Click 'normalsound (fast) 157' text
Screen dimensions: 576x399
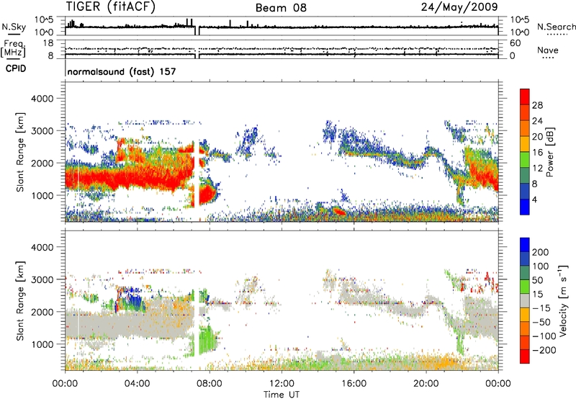pos(122,71)
